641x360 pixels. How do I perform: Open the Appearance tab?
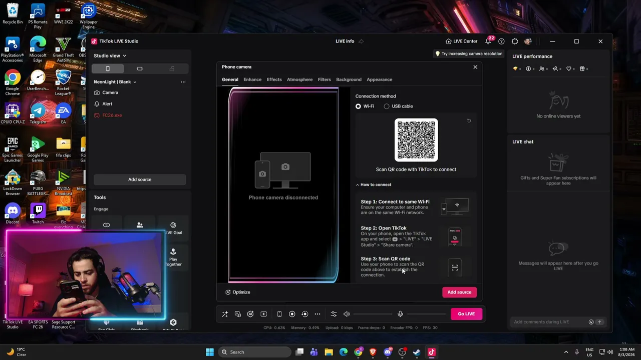click(379, 79)
